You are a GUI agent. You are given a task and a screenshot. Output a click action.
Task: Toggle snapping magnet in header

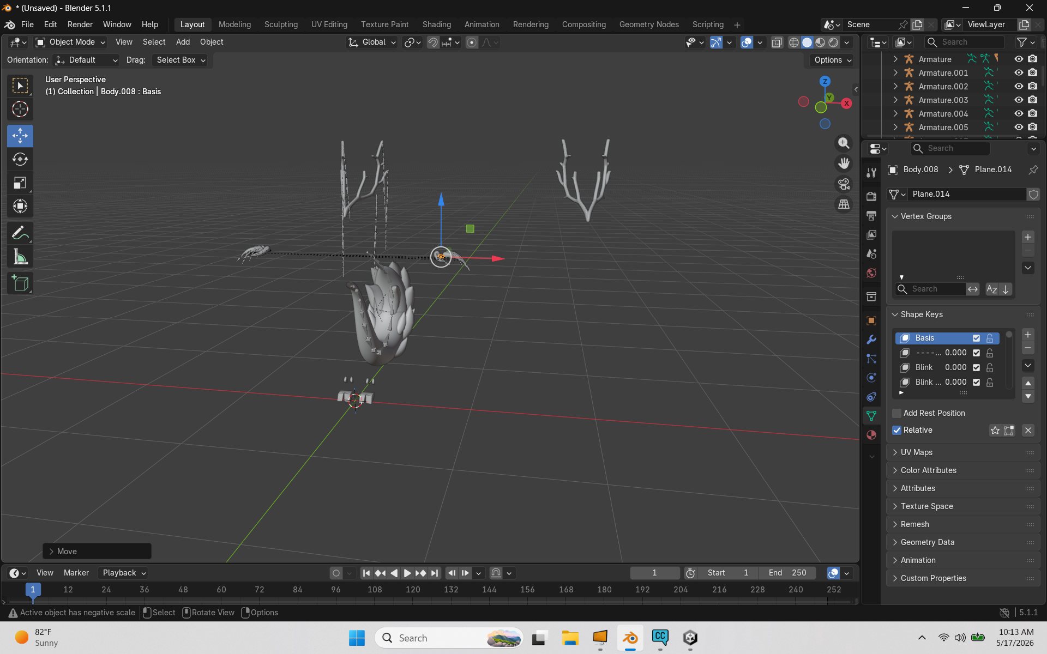point(432,43)
